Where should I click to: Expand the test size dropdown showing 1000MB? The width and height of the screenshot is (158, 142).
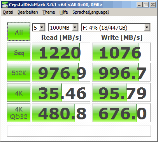tap(75, 27)
